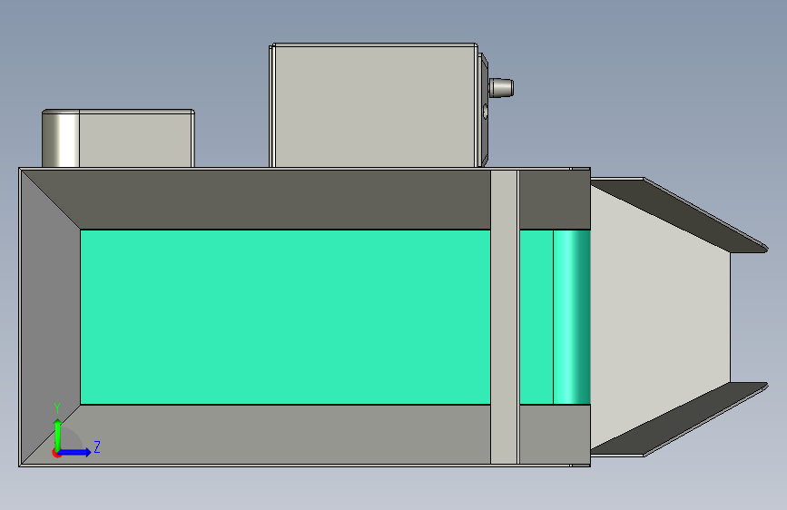The width and height of the screenshot is (787, 510).
Task: Select the green conveyor belt surface
Action: [285, 317]
